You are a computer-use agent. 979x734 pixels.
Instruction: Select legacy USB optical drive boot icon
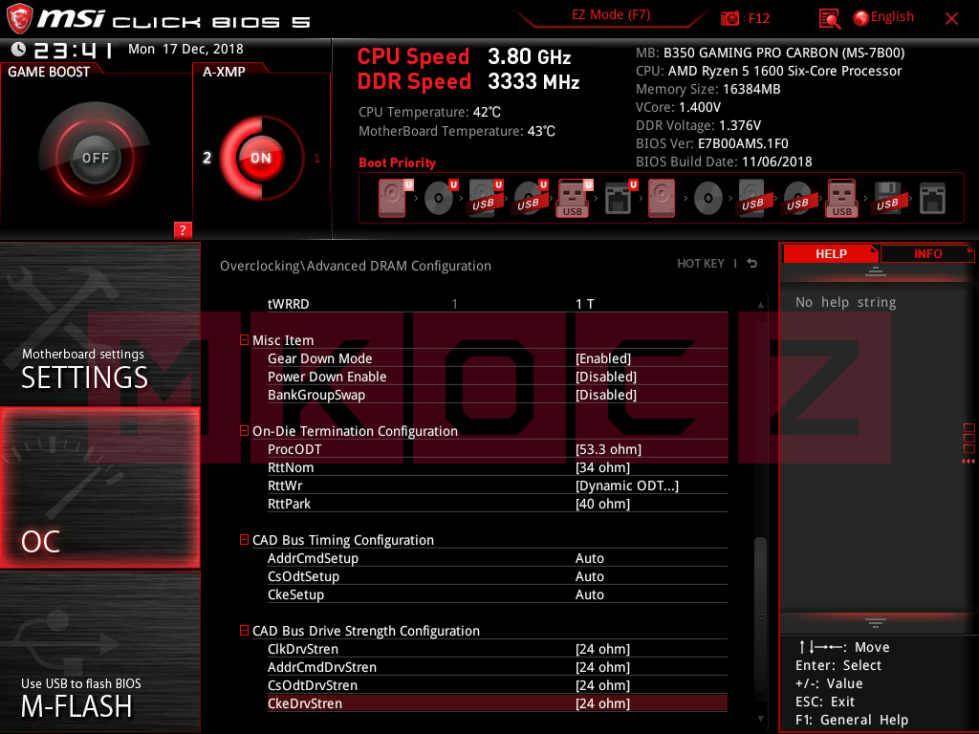(798, 199)
